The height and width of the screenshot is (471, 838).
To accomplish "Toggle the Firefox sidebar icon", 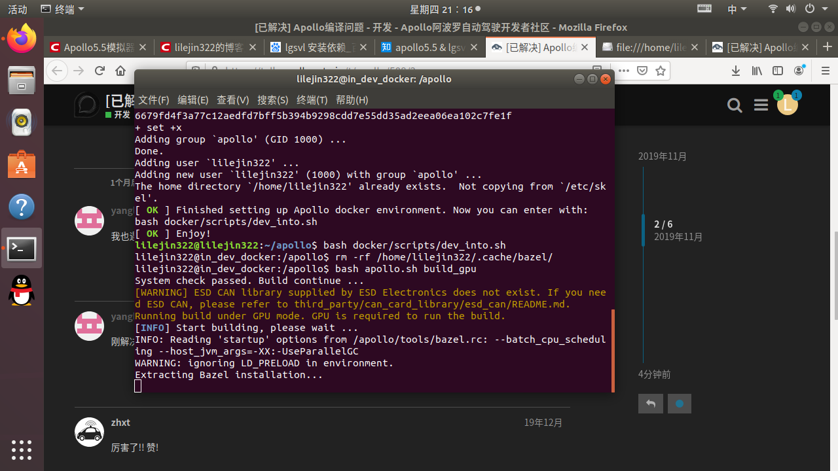I will point(778,71).
